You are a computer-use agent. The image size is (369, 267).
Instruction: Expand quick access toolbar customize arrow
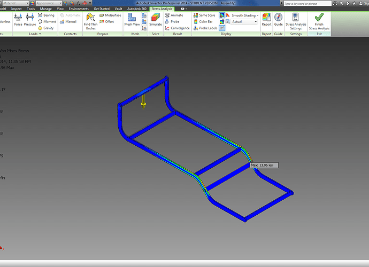[x=90, y=3]
